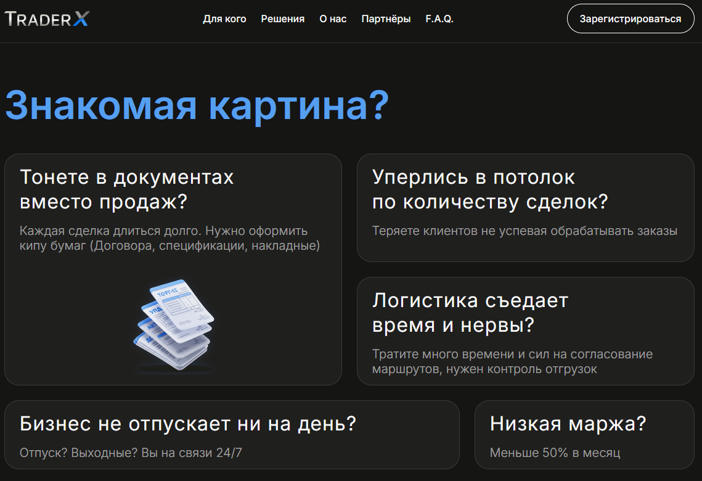The height and width of the screenshot is (481, 702).
Task: Go to the «Решения» section
Action: [282, 19]
